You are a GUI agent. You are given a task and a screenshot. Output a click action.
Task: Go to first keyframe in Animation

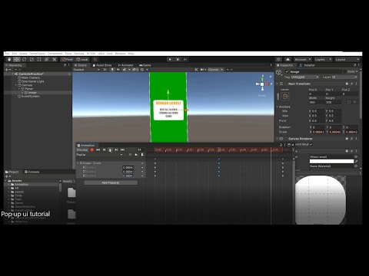coord(98,149)
